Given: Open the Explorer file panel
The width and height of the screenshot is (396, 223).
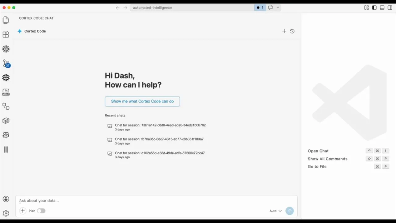Looking at the screenshot, I should (6, 20).
